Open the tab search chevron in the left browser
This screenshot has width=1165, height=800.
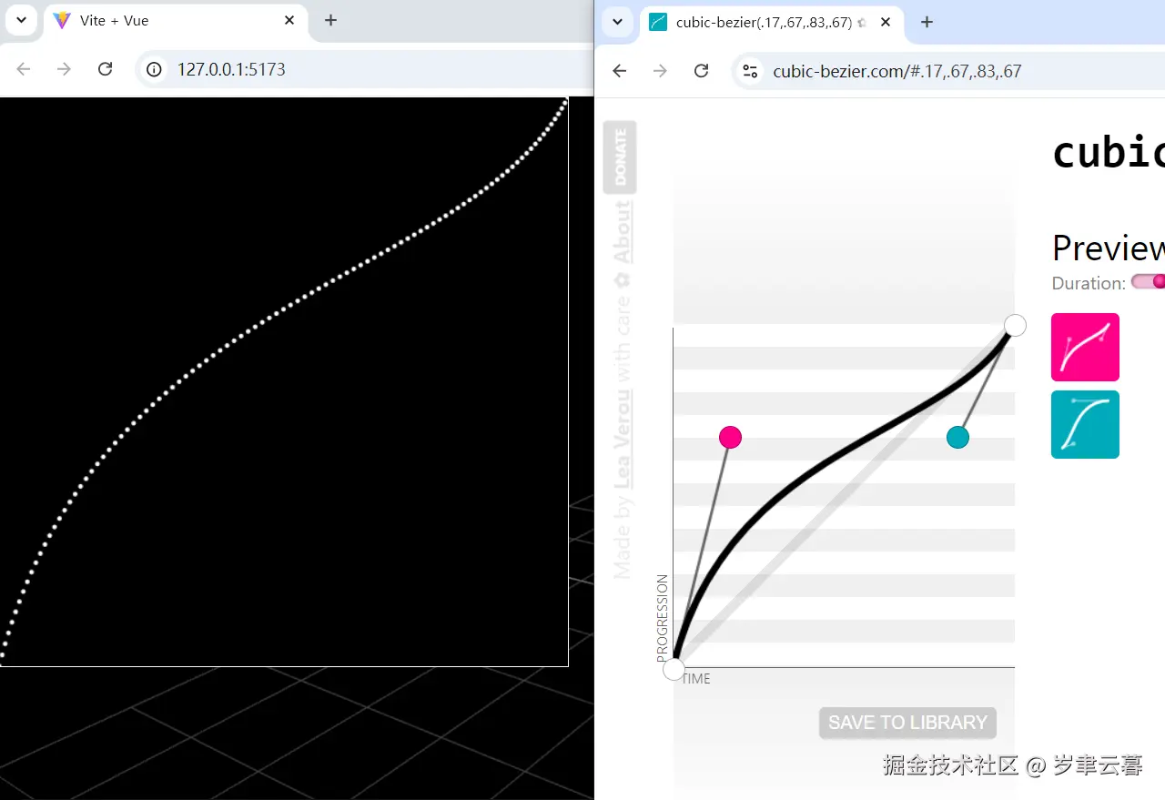coord(21,20)
